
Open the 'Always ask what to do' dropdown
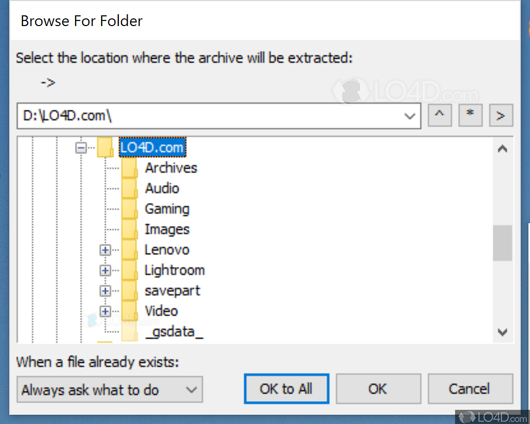point(191,390)
